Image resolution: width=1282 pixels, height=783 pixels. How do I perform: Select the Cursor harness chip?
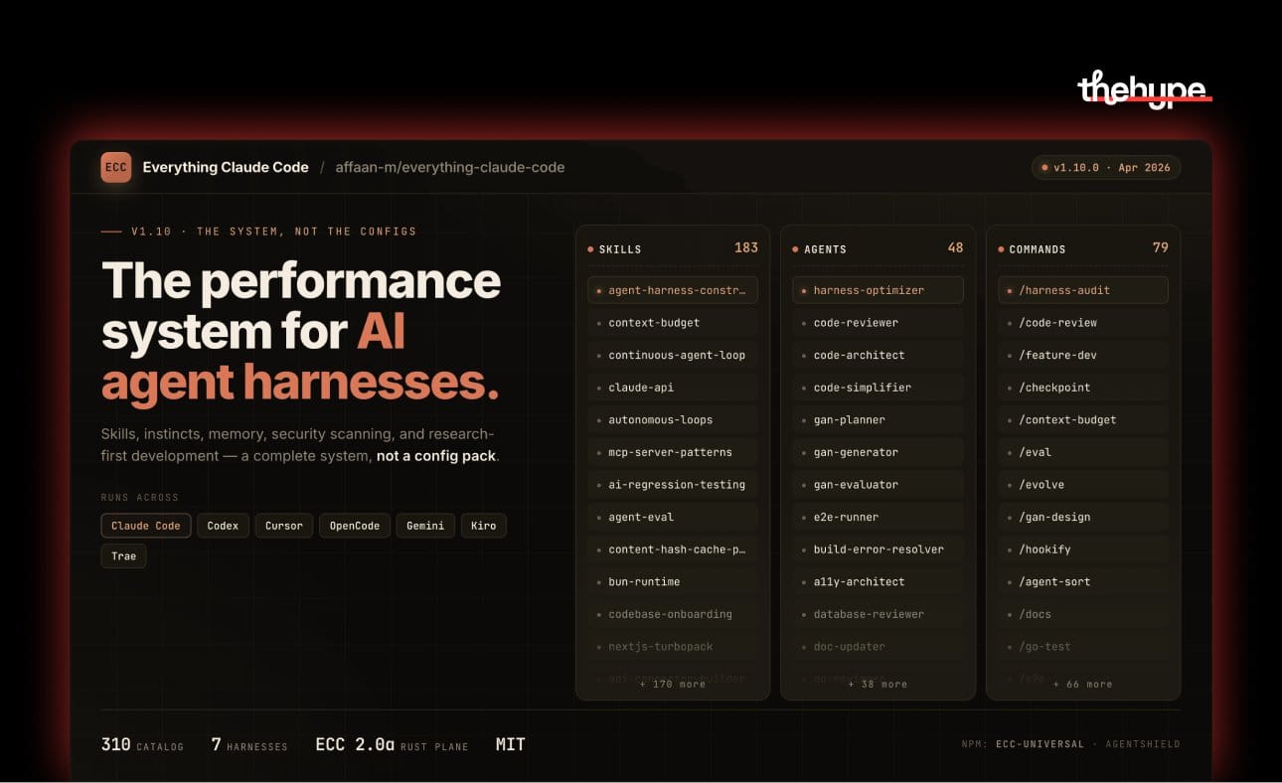(x=284, y=526)
